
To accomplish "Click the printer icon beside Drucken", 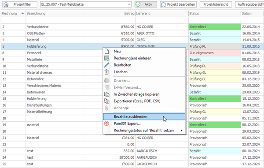I will (x=106, y=81).
